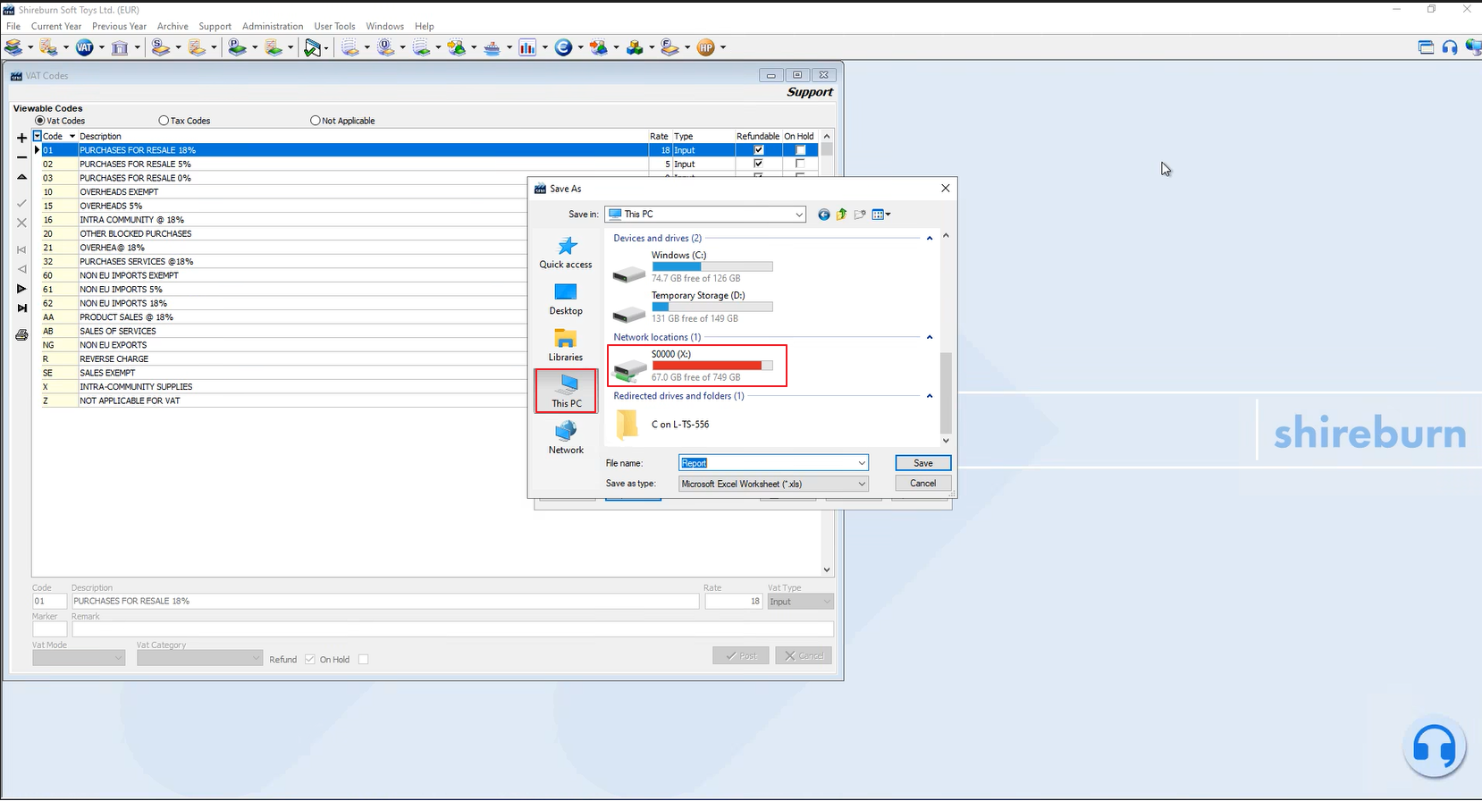This screenshot has width=1482, height=801.
Task: Open Quick access in Save As sidebar
Action: click(566, 252)
